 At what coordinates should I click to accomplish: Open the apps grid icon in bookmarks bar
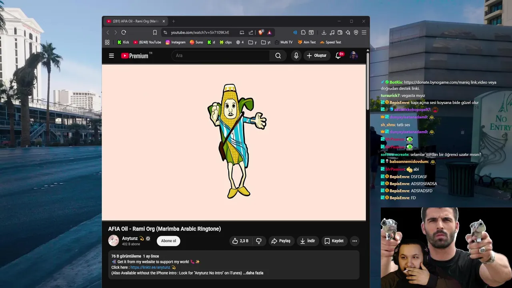pos(107,42)
